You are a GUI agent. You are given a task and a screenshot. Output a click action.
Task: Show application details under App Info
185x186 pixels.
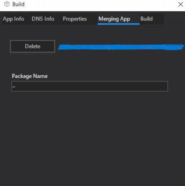click(x=13, y=19)
